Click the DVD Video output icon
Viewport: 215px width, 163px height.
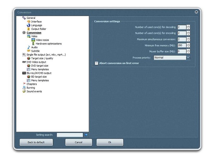(24, 62)
